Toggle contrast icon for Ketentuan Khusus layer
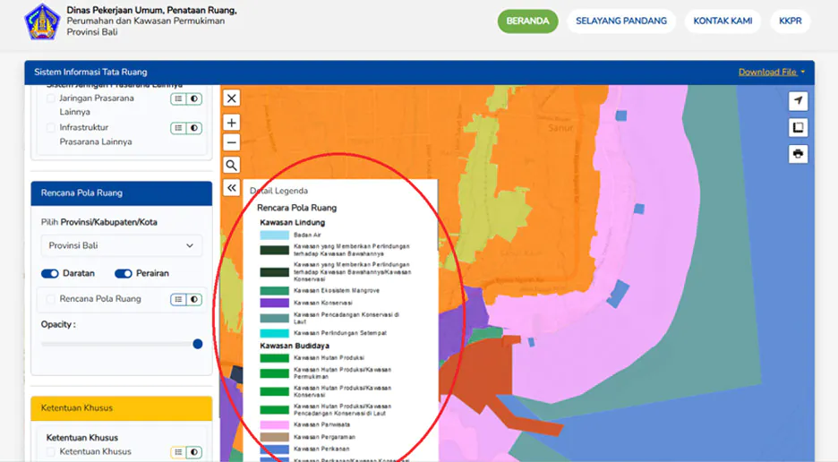This screenshot has width=838, height=462. click(x=194, y=452)
